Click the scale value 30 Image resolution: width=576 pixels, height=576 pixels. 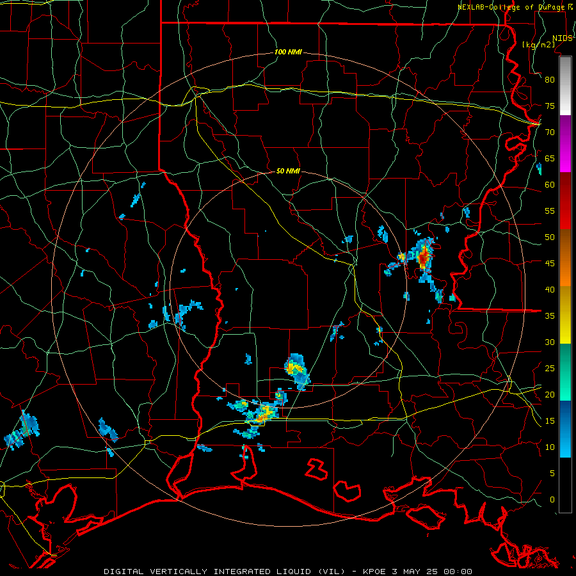tap(550, 342)
